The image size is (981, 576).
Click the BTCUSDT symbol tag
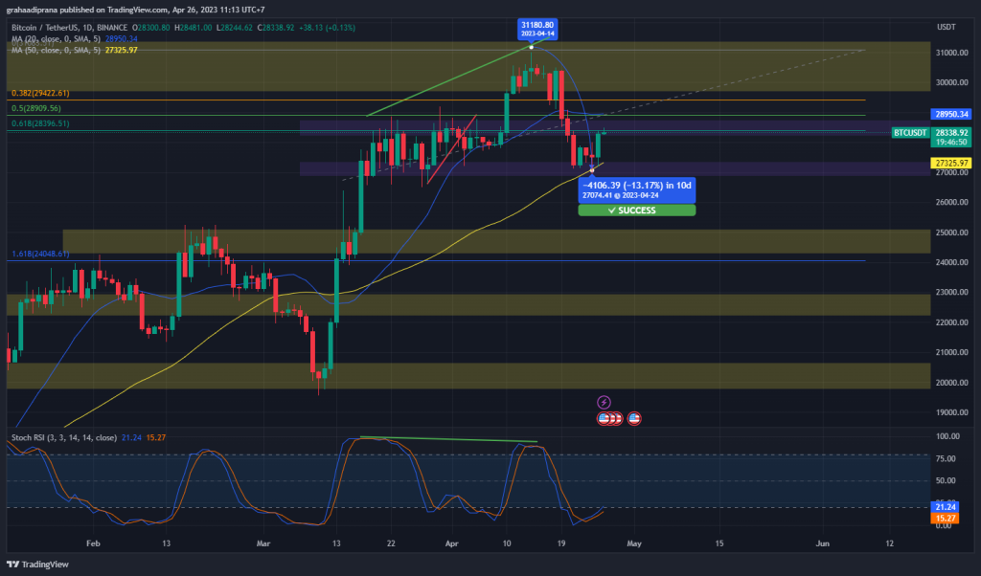910,132
